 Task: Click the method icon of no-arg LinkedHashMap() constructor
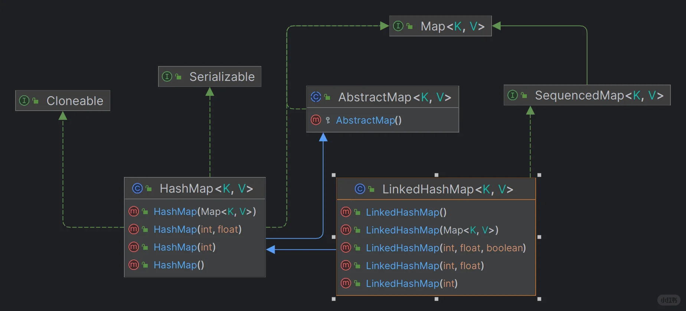coord(346,212)
